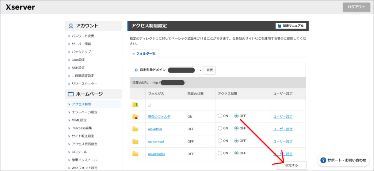Open .htaccess編集 menu item
This screenshot has height=171, width=374.
tap(82, 128)
